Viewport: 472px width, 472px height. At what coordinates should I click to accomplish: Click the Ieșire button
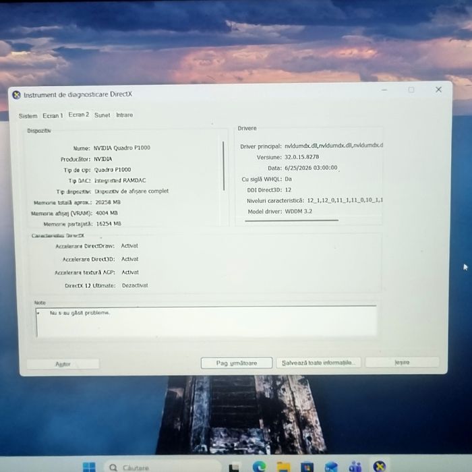(402, 363)
